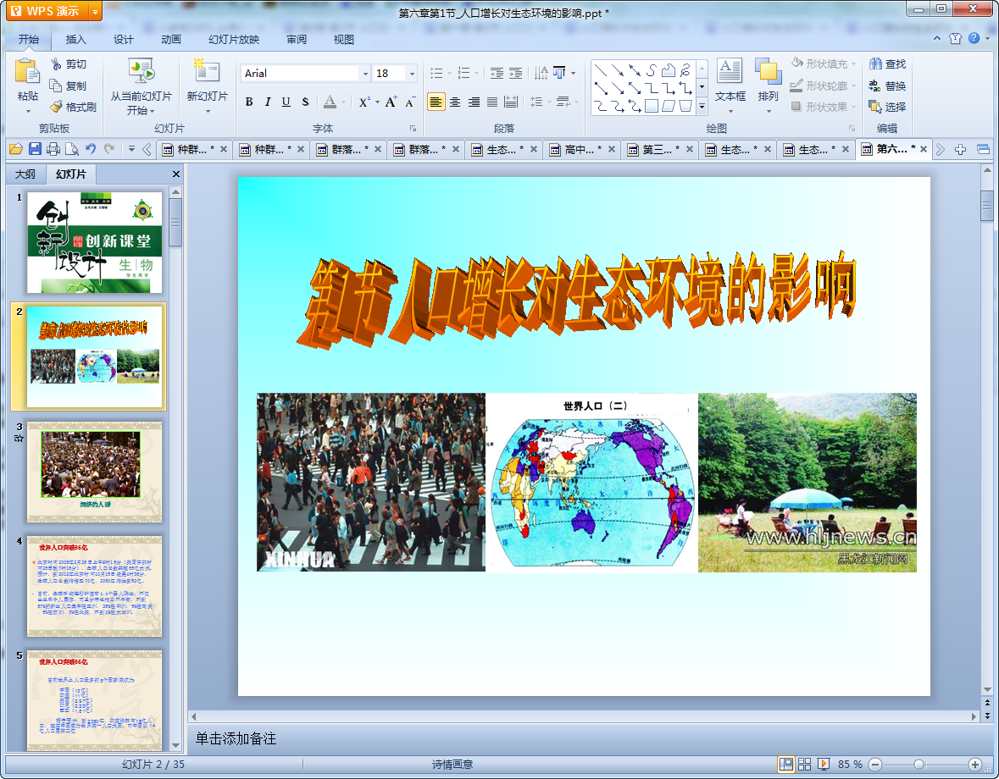The image size is (999, 779).
Task: Click Select (选择) button
Action: click(x=887, y=107)
